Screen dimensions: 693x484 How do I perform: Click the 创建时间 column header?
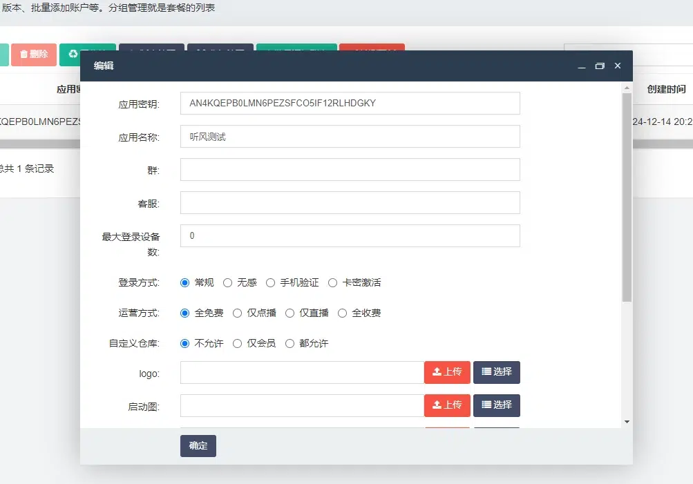click(666, 88)
